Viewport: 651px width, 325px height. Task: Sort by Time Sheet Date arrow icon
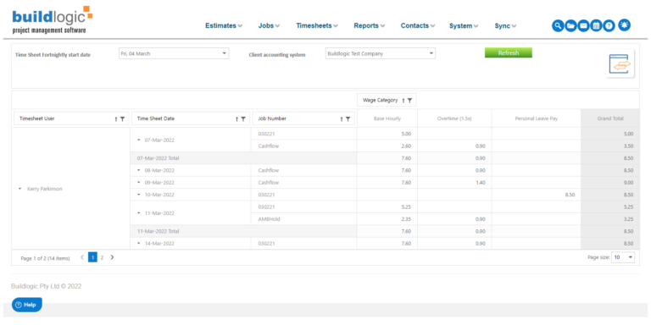click(x=236, y=119)
